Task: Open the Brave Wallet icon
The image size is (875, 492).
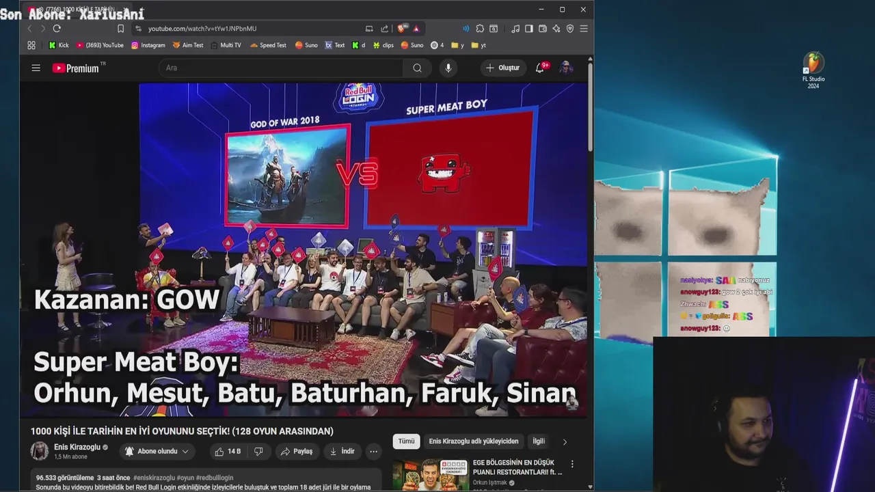Action: (543, 29)
